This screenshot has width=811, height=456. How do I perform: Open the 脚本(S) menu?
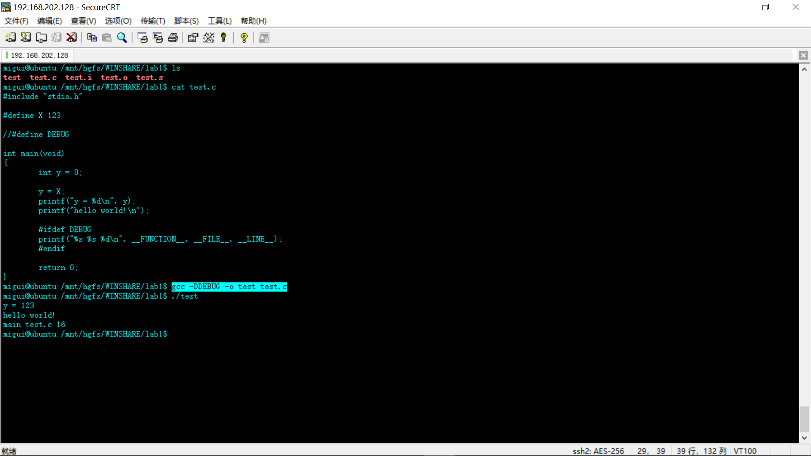[186, 21]
